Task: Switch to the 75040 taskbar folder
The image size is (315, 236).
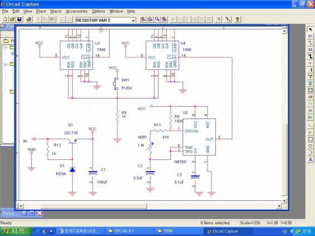Action: tap(179, 231)
